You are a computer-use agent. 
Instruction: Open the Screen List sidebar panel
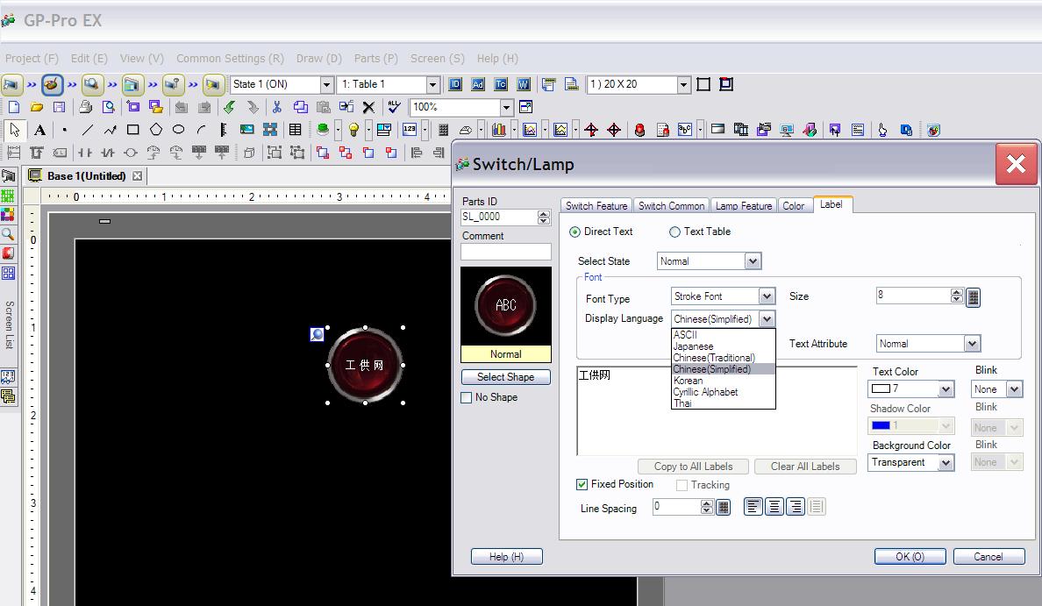coord(9,324)
